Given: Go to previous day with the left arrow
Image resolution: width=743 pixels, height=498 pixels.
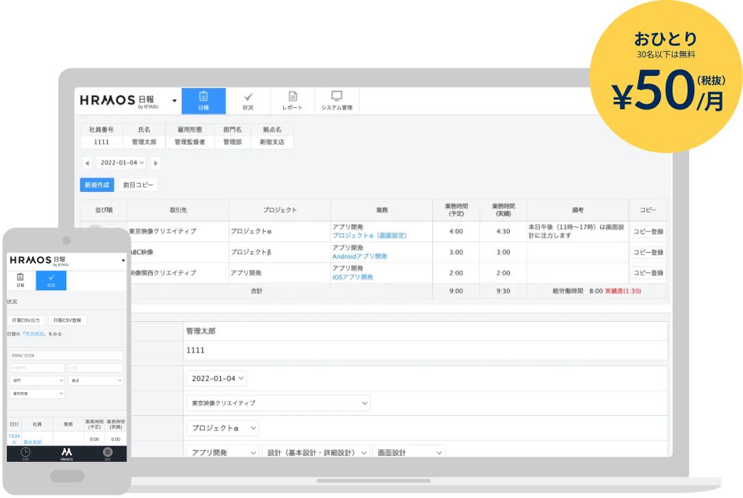Looking at the screenshot, I should 87,163.
